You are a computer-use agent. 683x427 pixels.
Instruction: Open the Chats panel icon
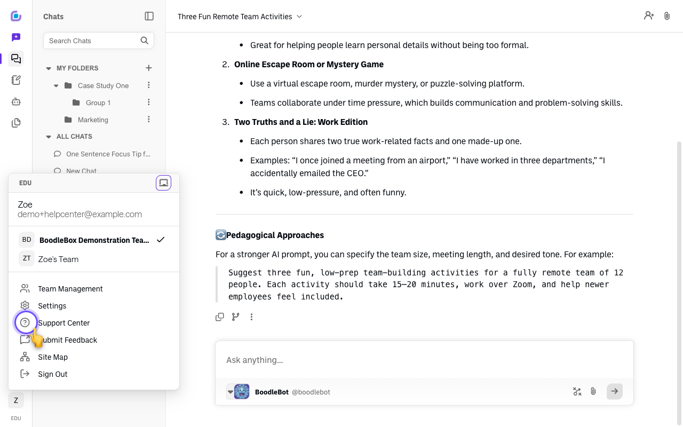(x=16, y=59)
